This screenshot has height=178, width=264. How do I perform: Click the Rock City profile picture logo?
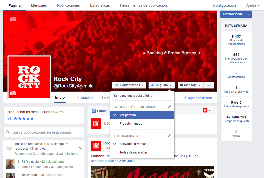pyautogui.click(x=29, y=77)
